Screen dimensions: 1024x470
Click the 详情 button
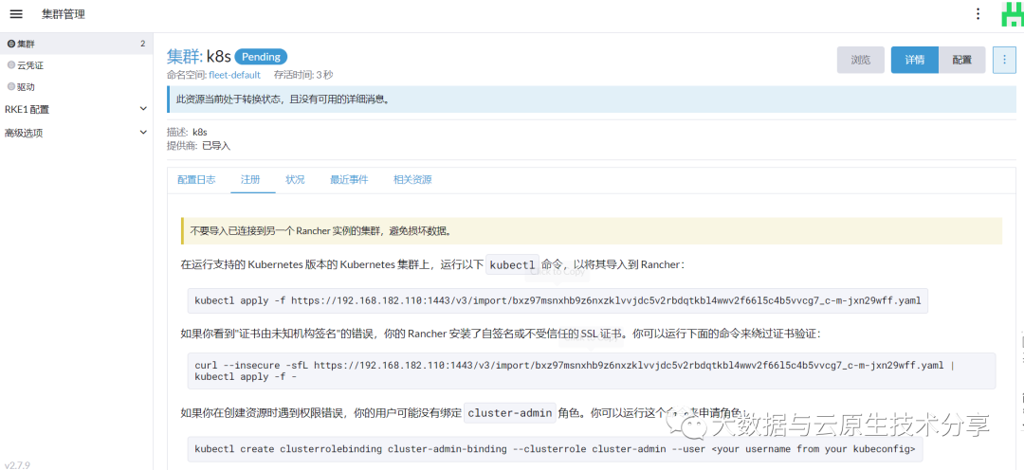[914, 60]
